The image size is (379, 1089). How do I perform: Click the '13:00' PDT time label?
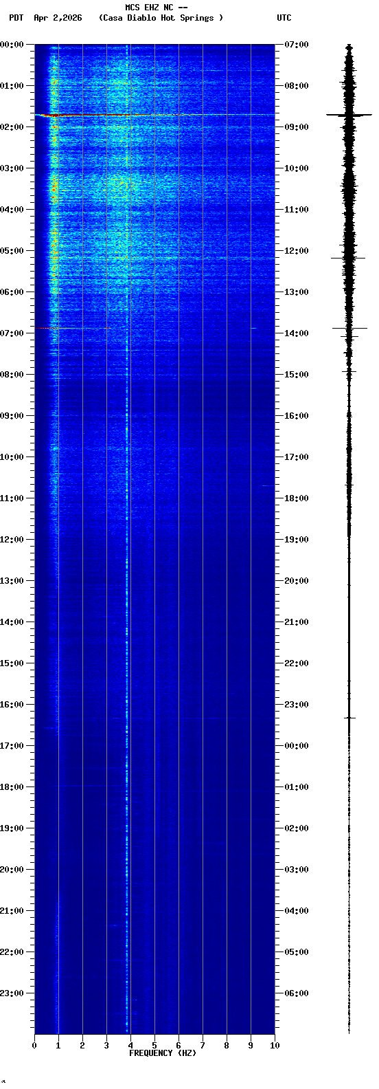[12, 581]
